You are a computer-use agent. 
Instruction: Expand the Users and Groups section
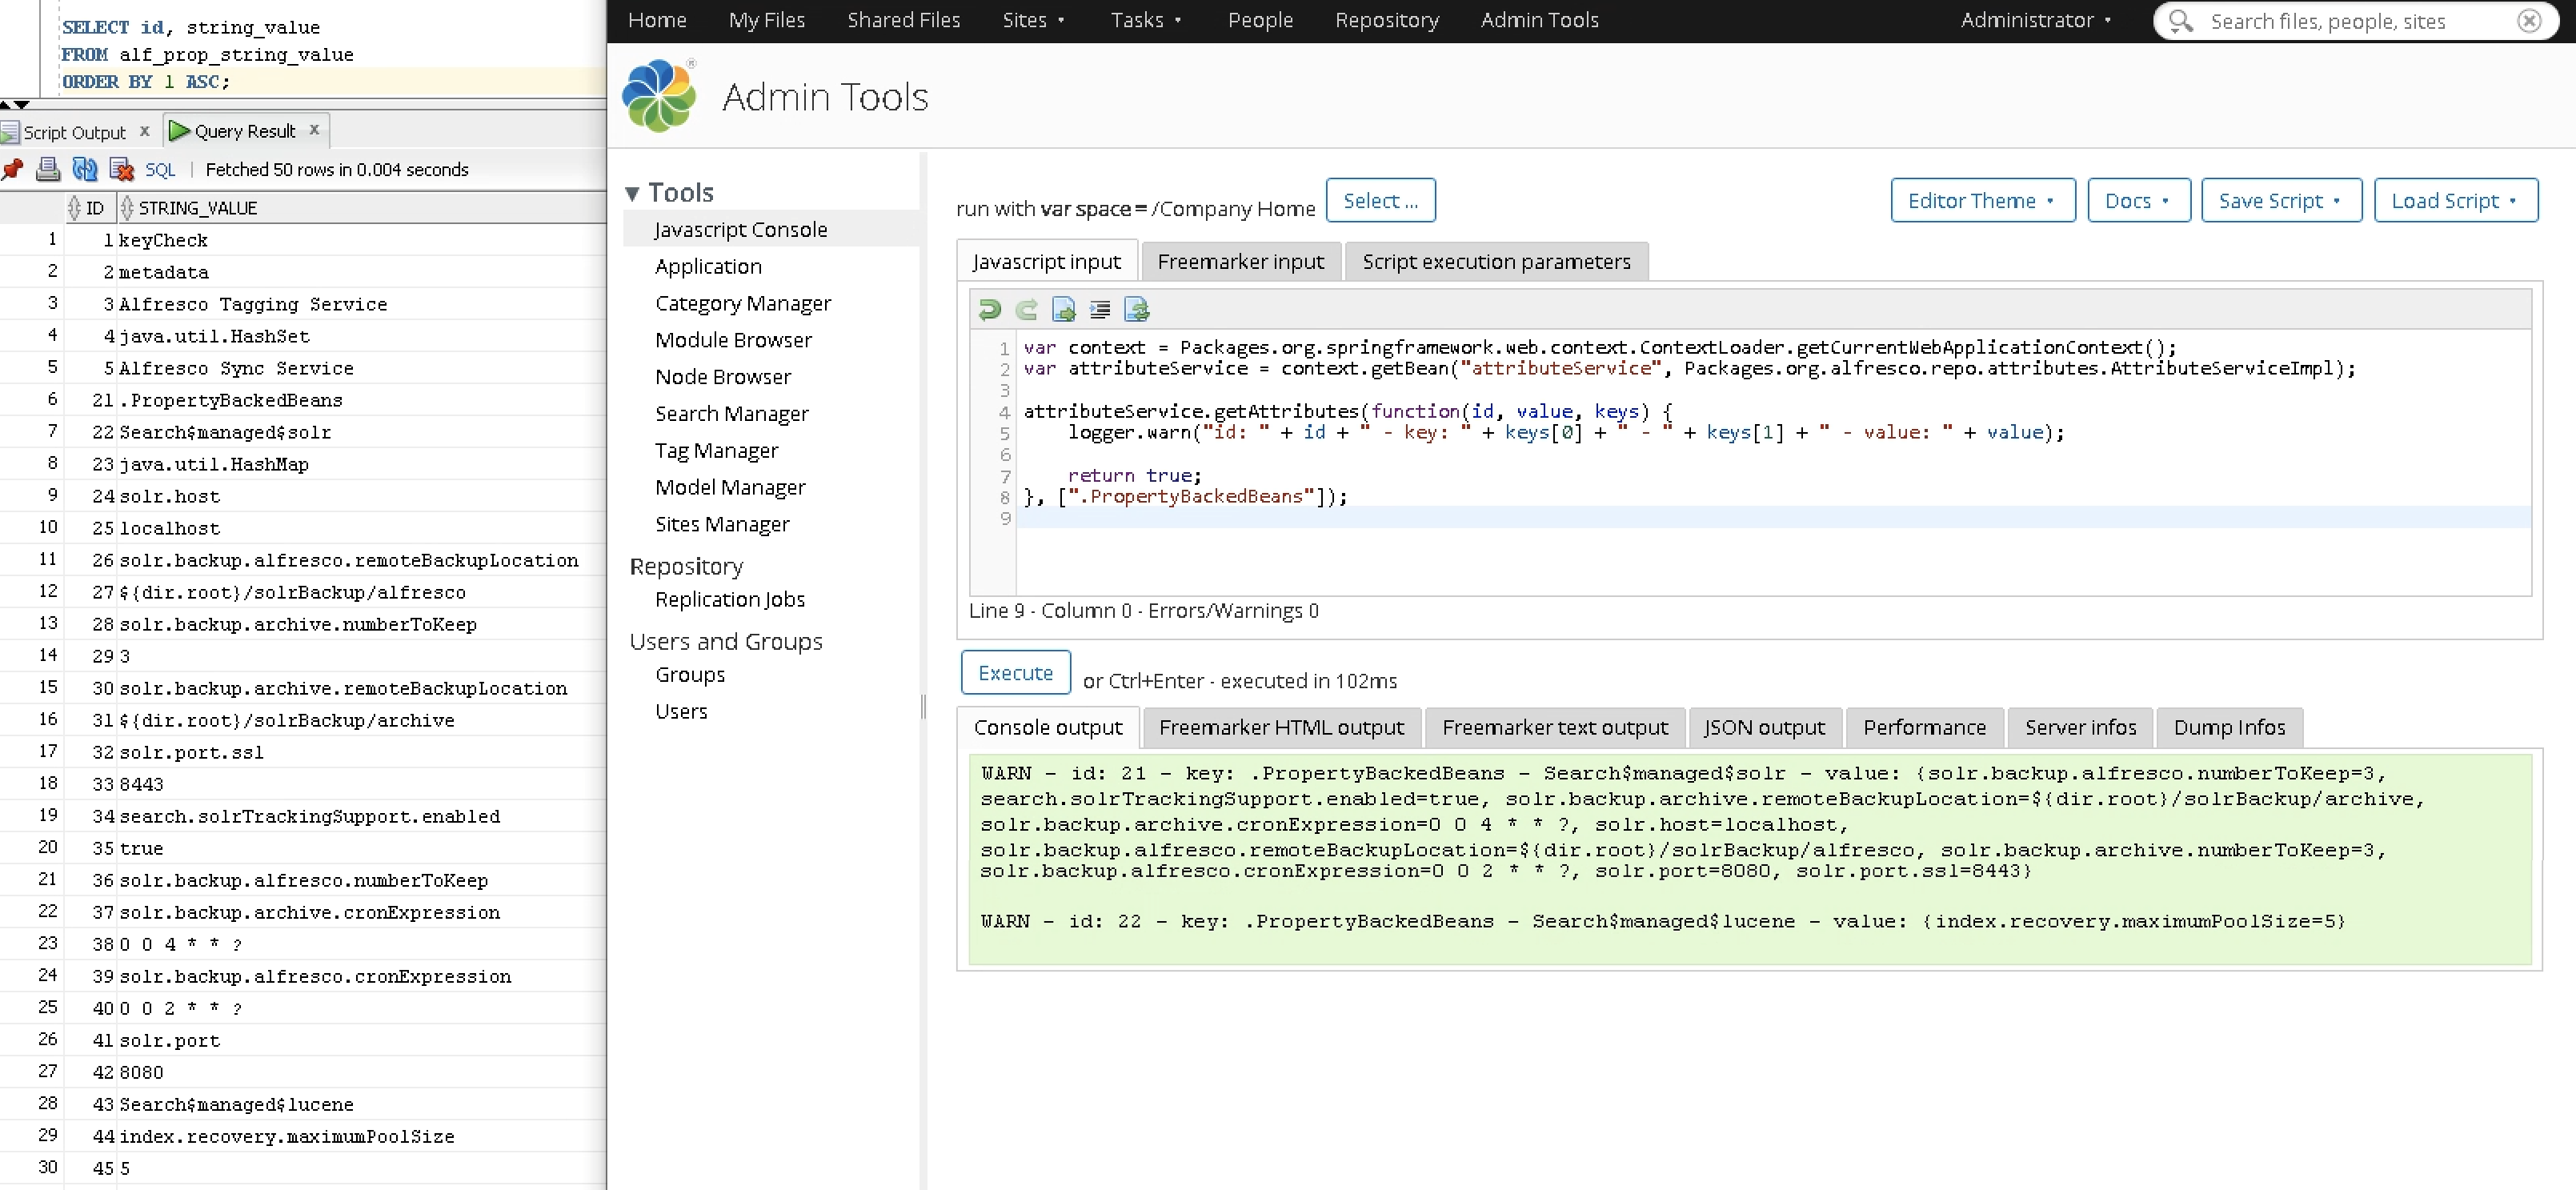tap(726, 639)
